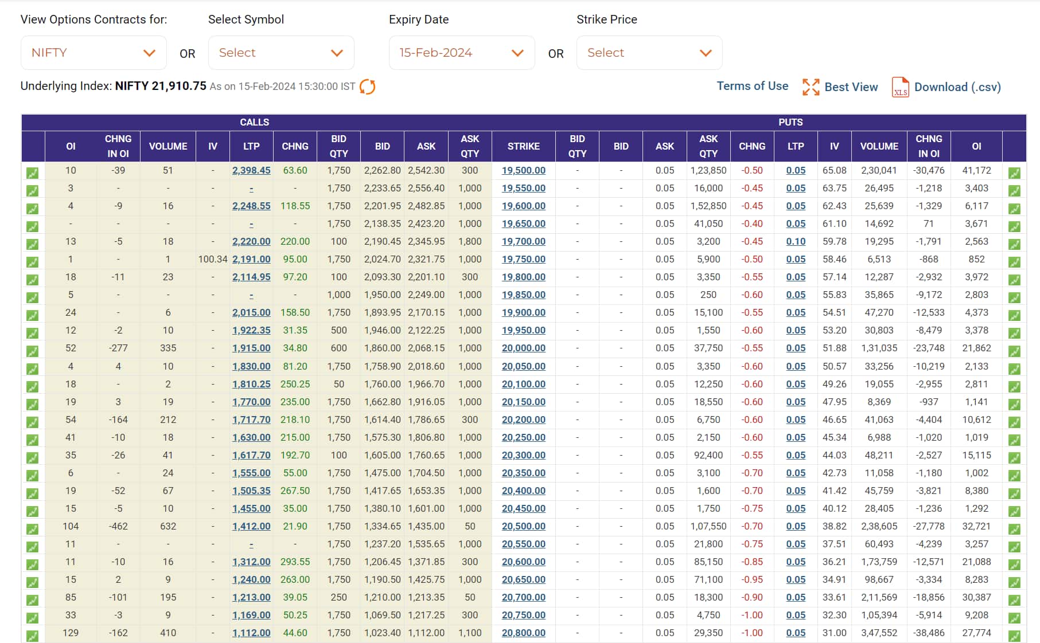1040x643 pixels.
Task: Click call LTP 2,398.45 link
Action: pos(251,170)
